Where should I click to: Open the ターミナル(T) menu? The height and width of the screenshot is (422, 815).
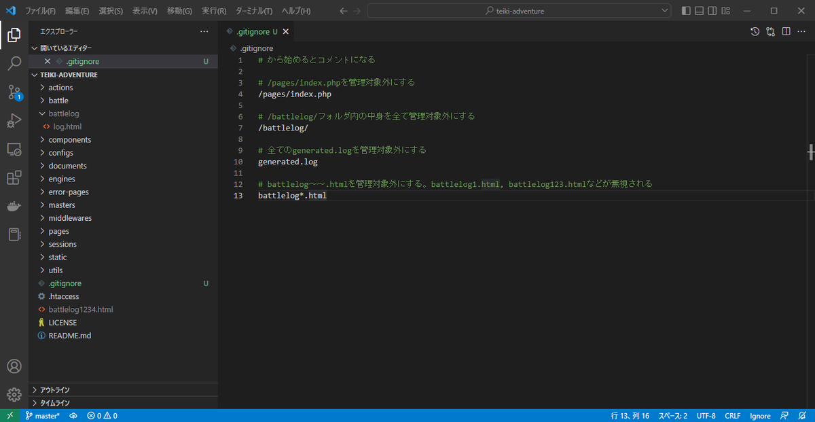[254, 11]
